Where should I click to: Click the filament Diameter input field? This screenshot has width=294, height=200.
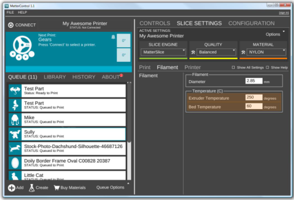(x=254, y=81)
